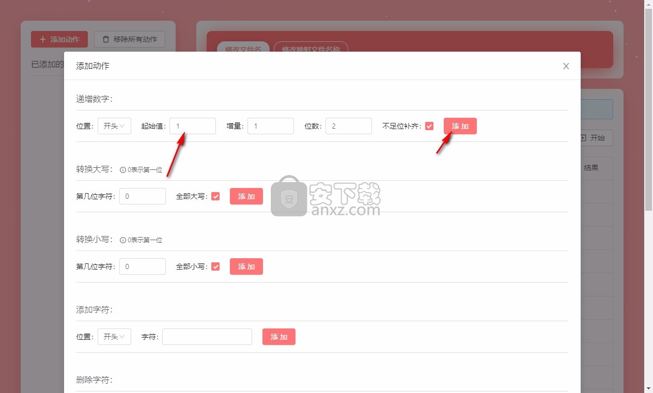Click the 结果 column header
Image resolution: width=653 pixels, height=393 pixels.
(x=591, y=168)
